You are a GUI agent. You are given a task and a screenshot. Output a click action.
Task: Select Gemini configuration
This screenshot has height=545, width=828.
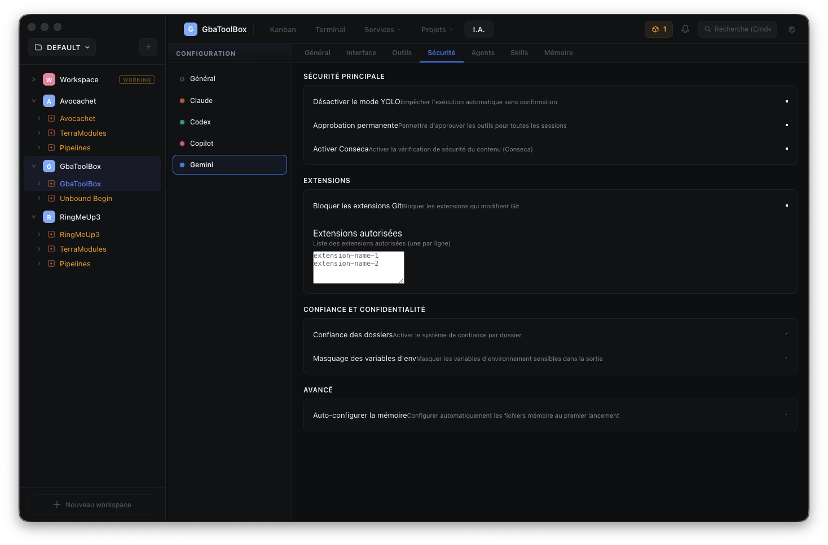click(x=230, y=165)
